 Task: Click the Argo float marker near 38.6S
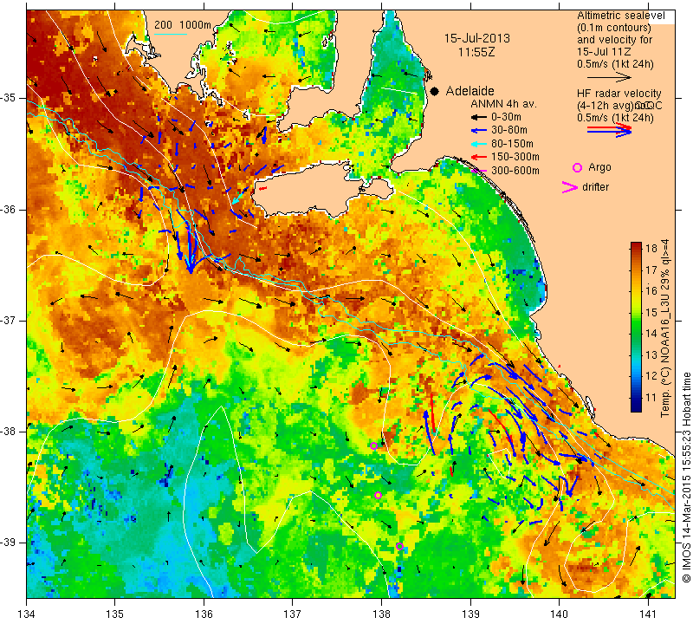pyautogui.click(x=378, y=496)
